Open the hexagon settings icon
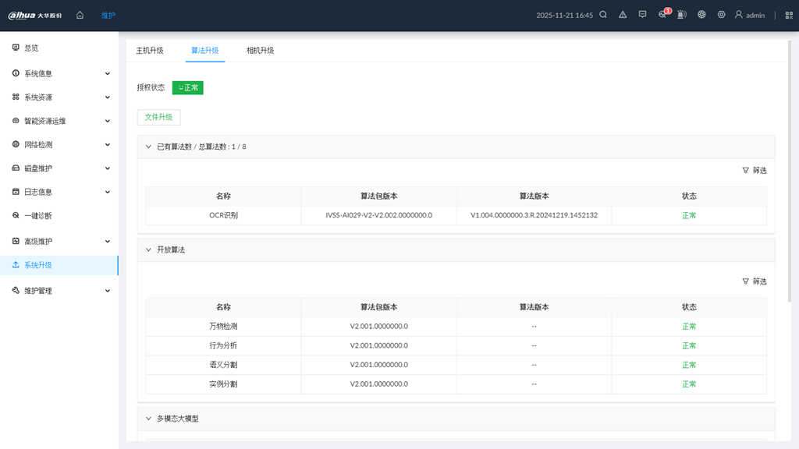Viewport: 799px width, 449px height. click(721, 15)
